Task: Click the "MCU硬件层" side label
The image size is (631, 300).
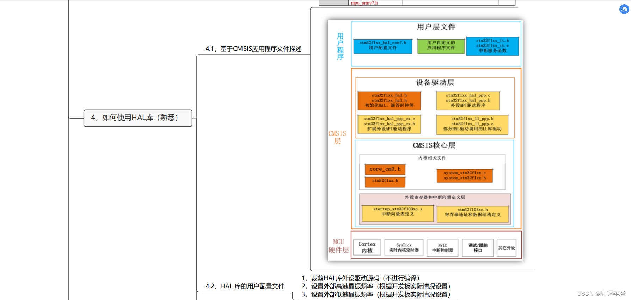Action: (x=338, y=246)
